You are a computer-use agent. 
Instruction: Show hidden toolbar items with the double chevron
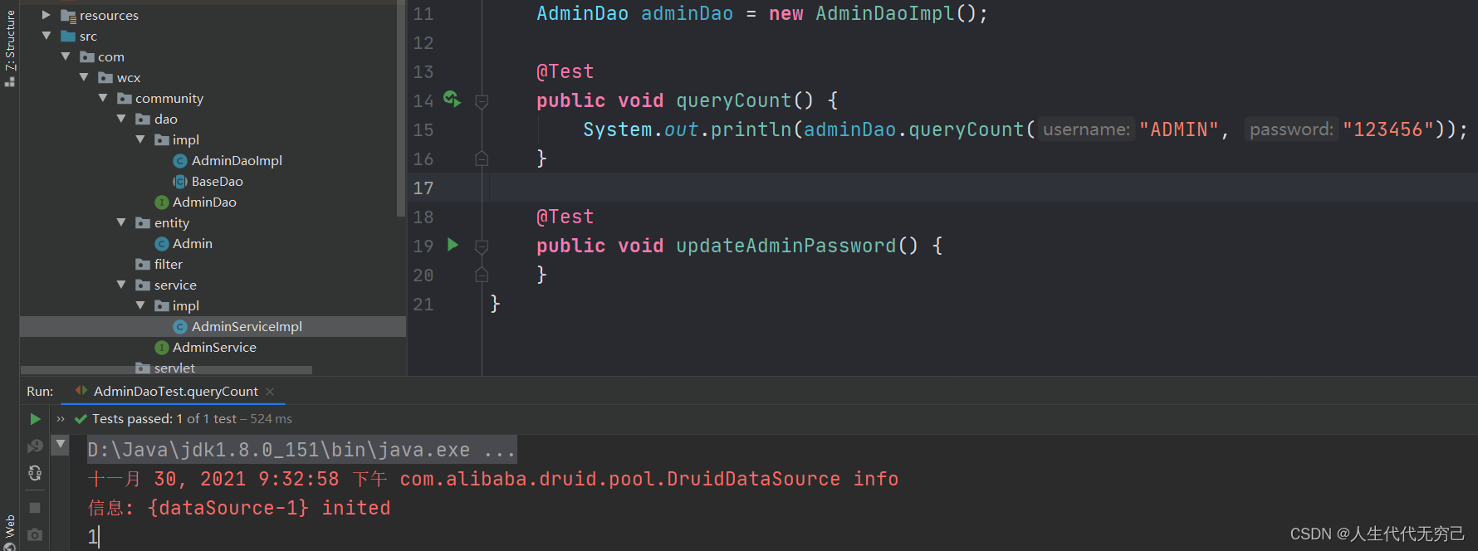(x=61, y=419)
